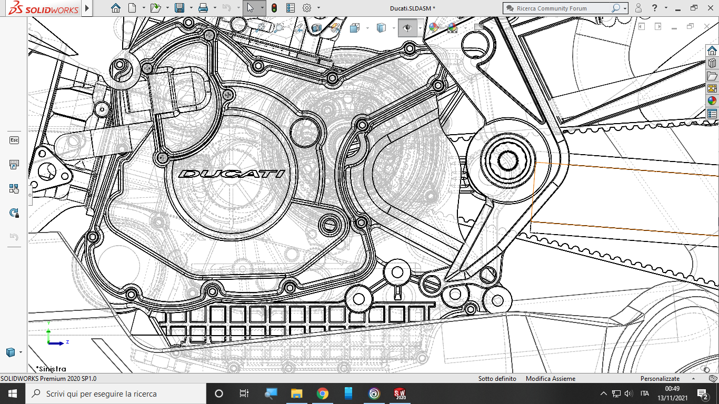Screen dimensions: 719x404
Task: Open the Design Library tab in task pane
Action: [712, 63]
